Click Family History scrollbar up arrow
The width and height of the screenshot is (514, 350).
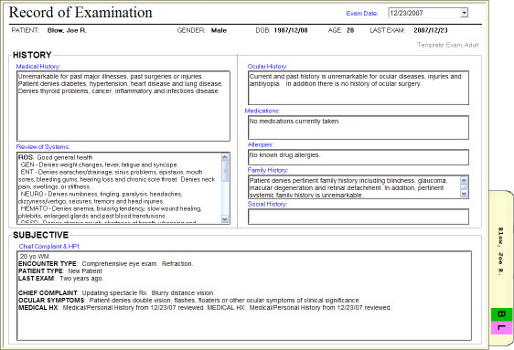(x=464, y=180)
